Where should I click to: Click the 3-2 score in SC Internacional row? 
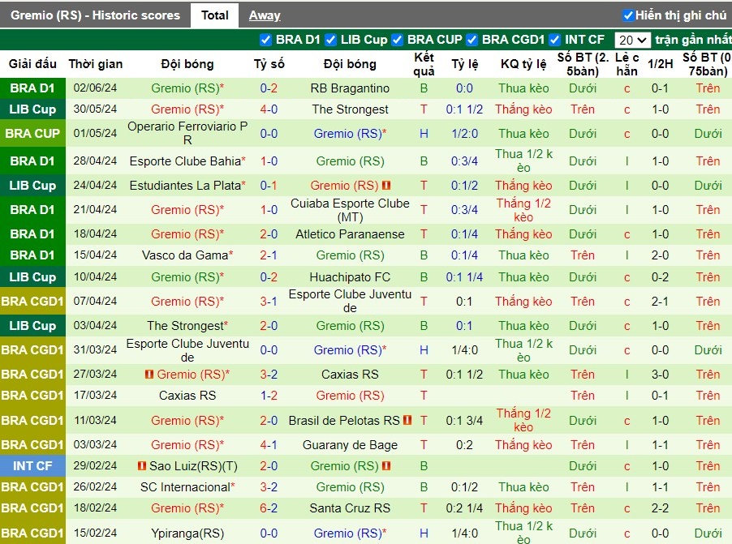269,487
